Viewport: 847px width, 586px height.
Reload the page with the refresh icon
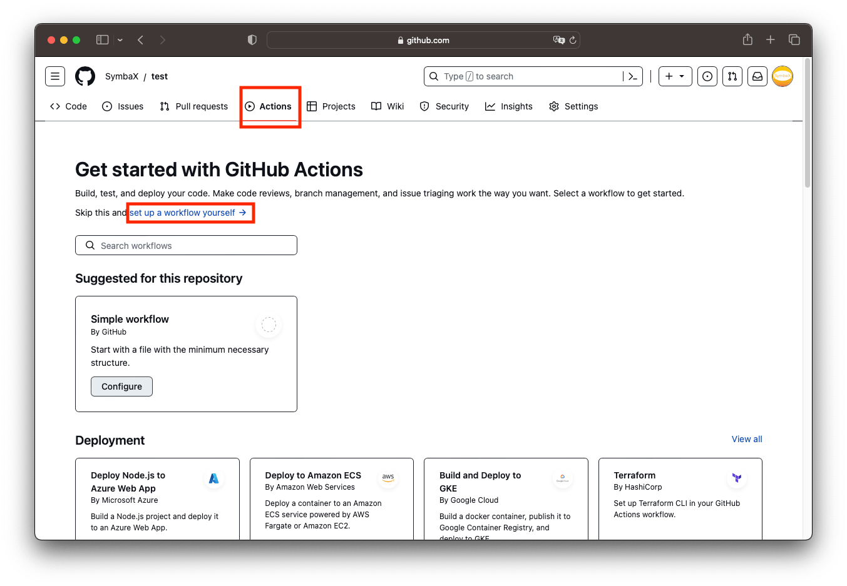pyautogui.click(x=573, y=40)
